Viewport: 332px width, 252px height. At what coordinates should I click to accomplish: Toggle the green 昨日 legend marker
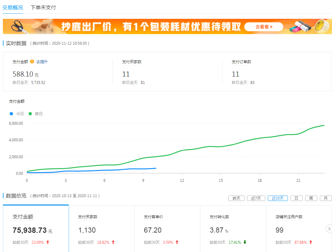pos(30,114)
